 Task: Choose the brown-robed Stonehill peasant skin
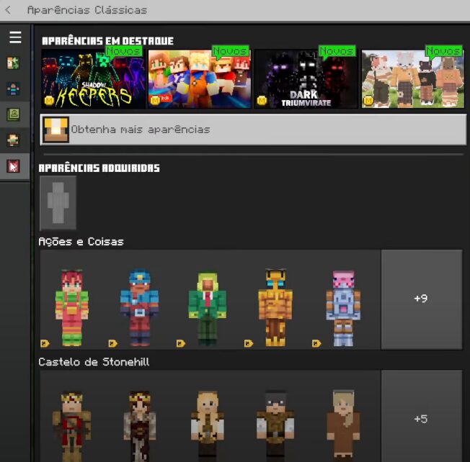pos(343,427)
